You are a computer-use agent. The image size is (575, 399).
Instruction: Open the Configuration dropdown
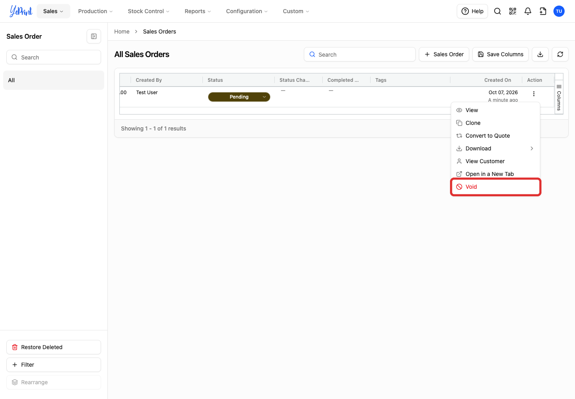[247, 11]
